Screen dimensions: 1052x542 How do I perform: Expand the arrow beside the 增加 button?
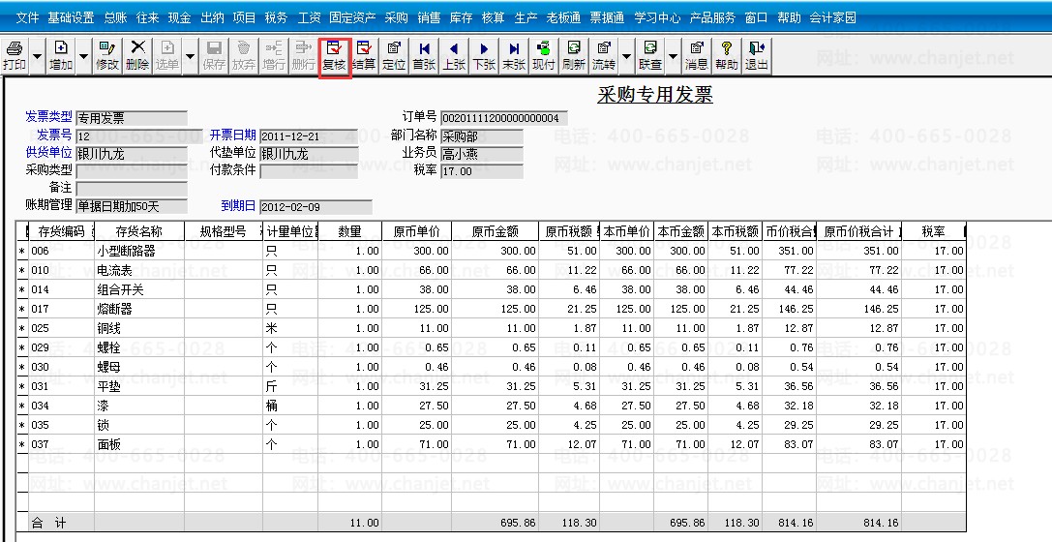point(84,56)
